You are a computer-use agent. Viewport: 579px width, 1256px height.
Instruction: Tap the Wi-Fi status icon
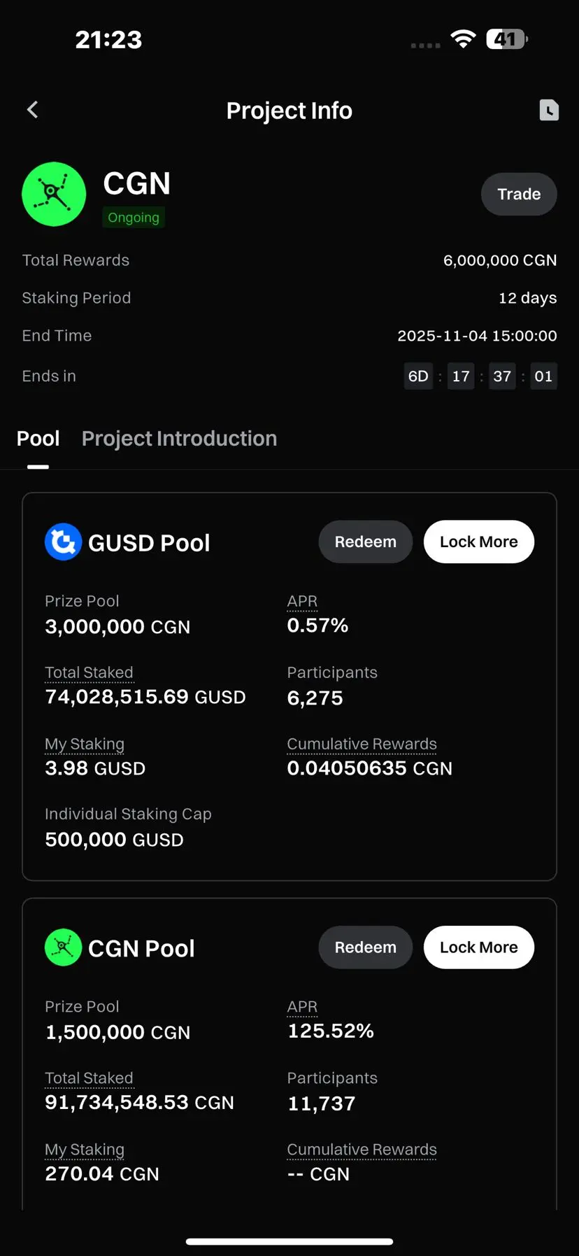(463, 39)
